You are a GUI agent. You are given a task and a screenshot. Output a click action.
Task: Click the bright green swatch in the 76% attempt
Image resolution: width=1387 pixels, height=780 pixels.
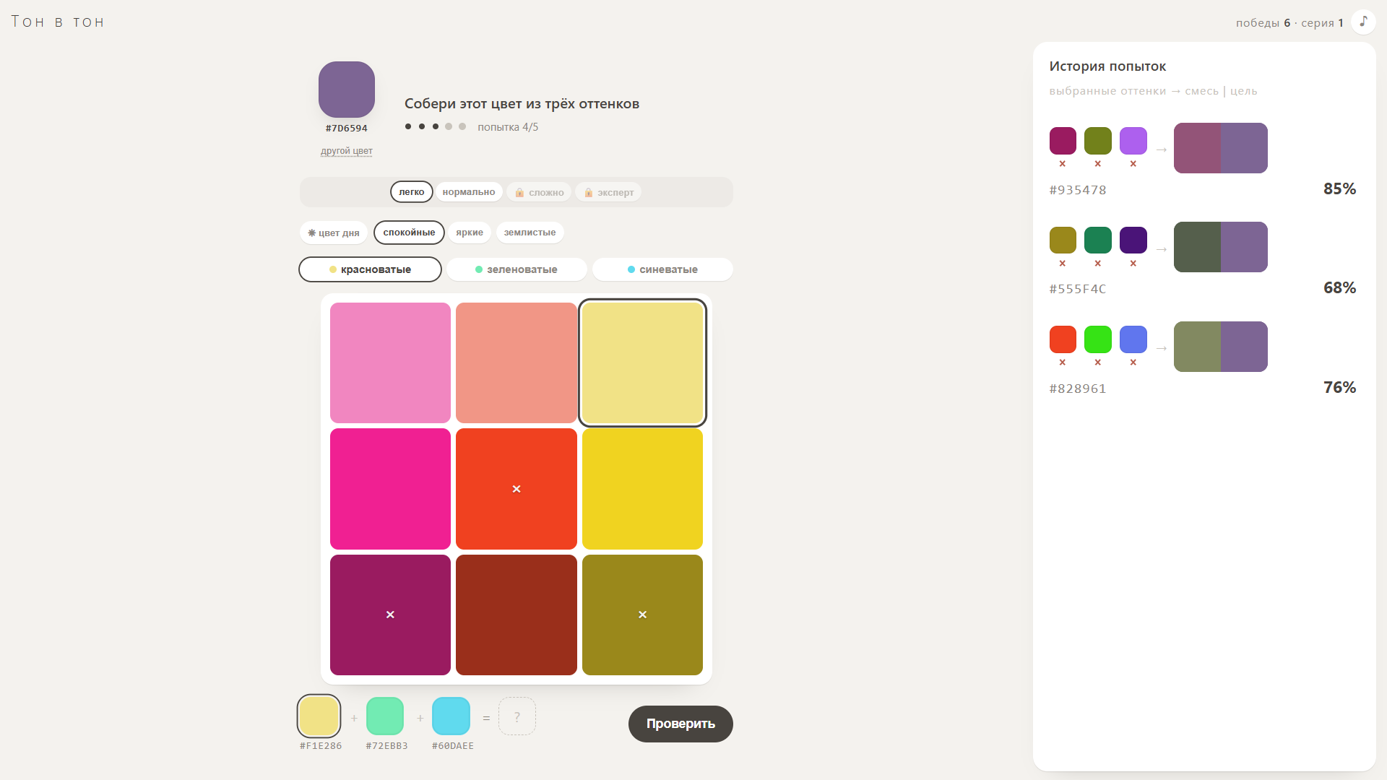click(1098, 339)
